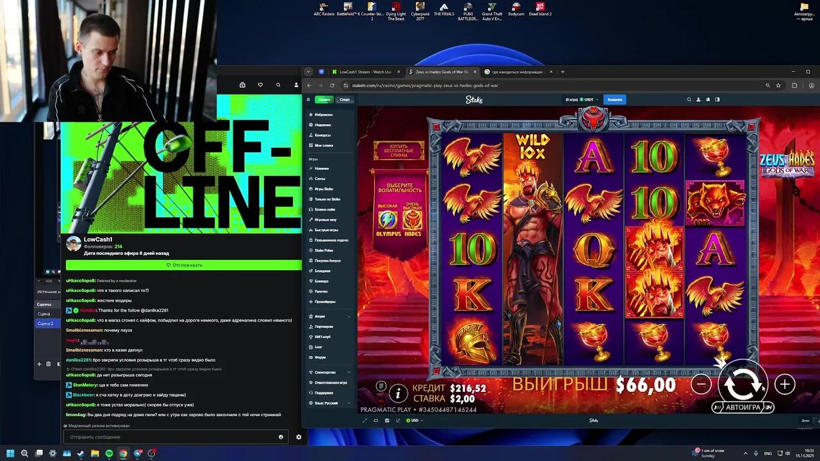The width and height of the screenshot is (820, 461).
Task: Open Windows taskbar search
Action: tap(24, 453)
